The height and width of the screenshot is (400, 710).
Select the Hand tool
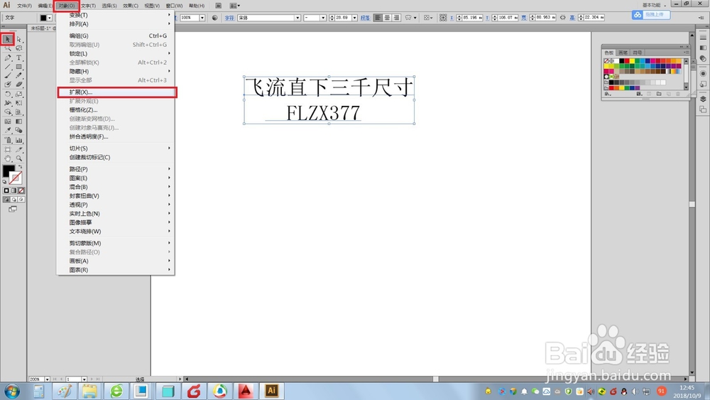8,158
